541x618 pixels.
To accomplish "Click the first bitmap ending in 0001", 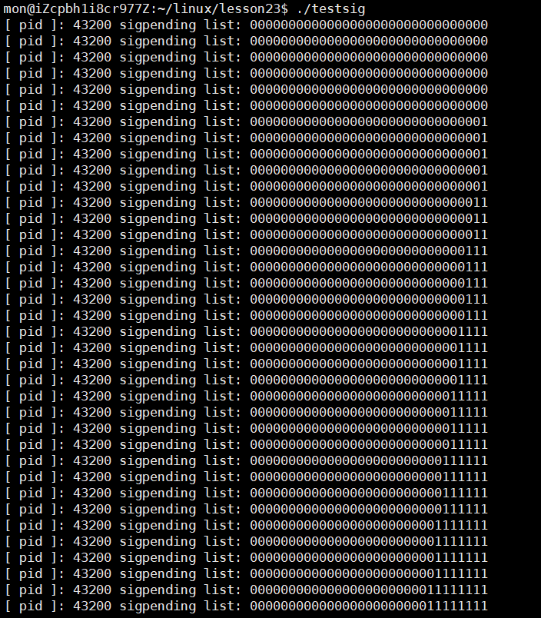I will (369, 121).
